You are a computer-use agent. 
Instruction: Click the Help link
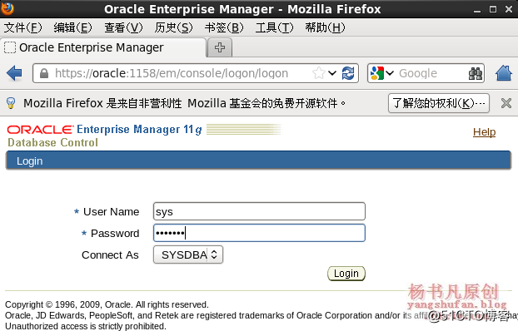pos(484,132)
